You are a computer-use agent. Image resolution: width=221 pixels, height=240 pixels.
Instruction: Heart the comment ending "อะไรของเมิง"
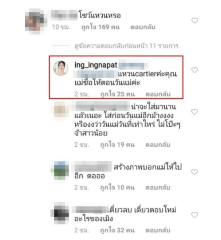pyautogui.click(x=194, y=215)
